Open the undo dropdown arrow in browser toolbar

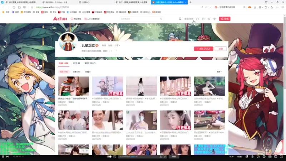coord(268,7)
